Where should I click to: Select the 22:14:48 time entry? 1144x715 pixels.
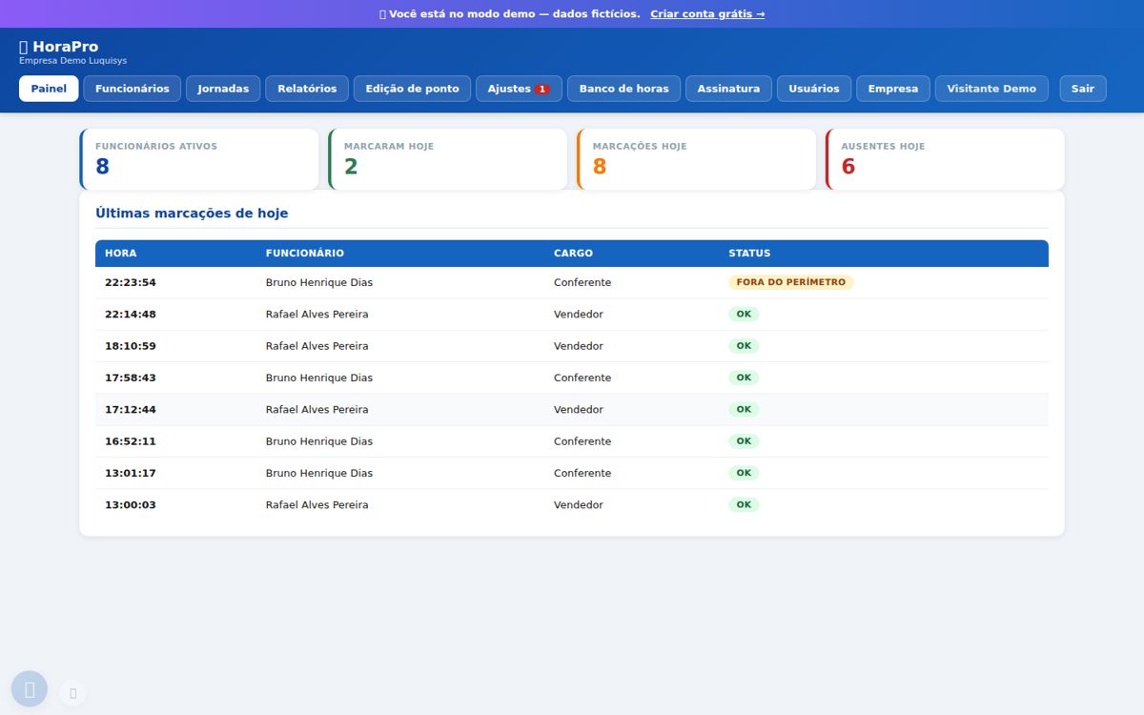pyautogui.click(x=131, y=315)
